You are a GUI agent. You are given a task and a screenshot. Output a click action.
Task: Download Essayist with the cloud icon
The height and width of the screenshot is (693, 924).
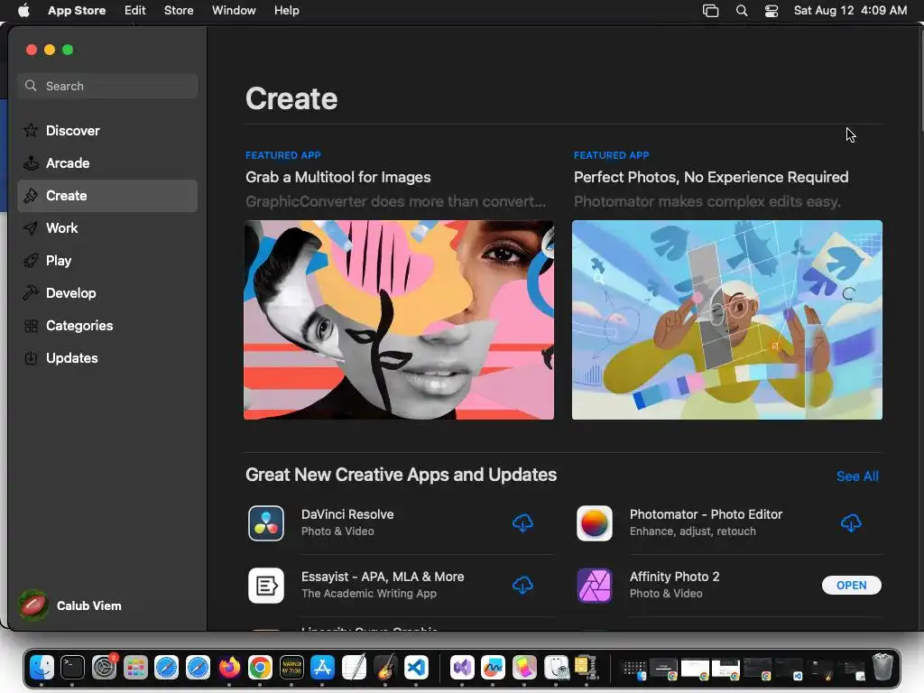click(522, 586)
